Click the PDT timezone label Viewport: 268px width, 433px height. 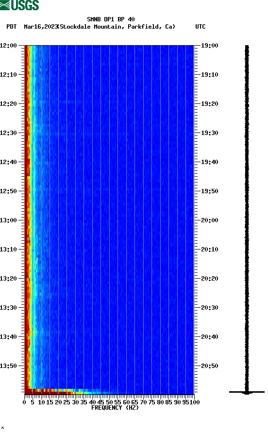(x=11, y=27)
